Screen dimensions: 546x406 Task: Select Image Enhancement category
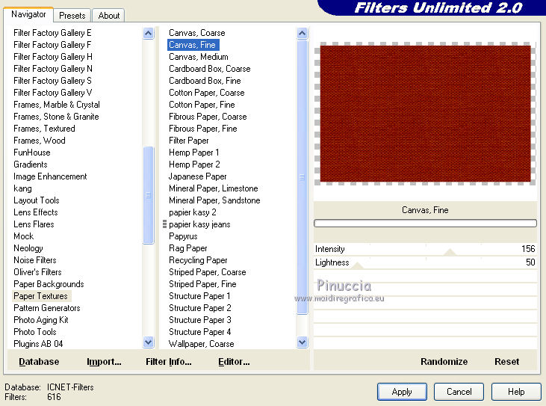[x=50, y=176]
